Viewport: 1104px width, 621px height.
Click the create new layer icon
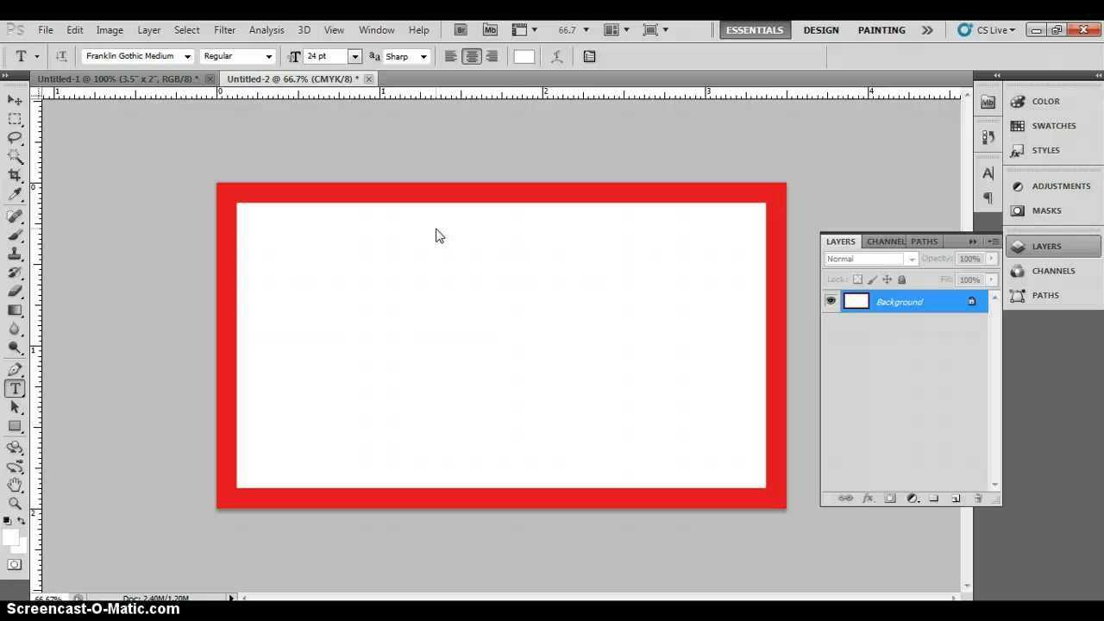pos(956,499)
